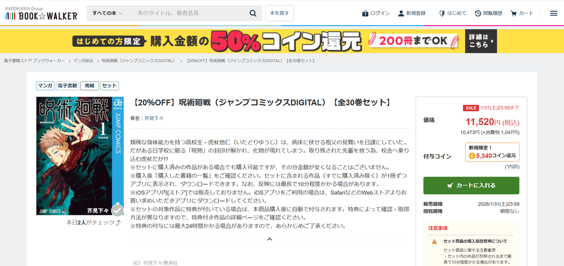This screenshot has height=266, width=564.
Task: Go to 電子書籍ストア ブックウォーカー breadcrumb
Action: tap(34, 61)
